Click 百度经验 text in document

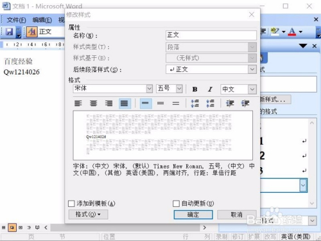pos(19,62)
